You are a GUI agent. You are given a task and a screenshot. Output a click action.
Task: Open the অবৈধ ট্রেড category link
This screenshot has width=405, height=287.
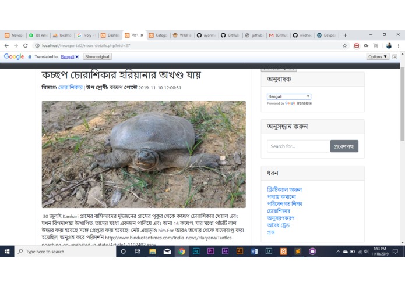(278, 225)
